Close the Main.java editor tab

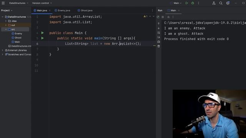coord(50,10)
